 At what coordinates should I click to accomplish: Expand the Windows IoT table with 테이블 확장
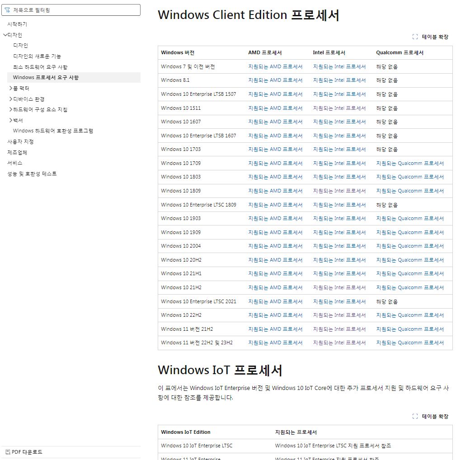(x=431, y=416)
